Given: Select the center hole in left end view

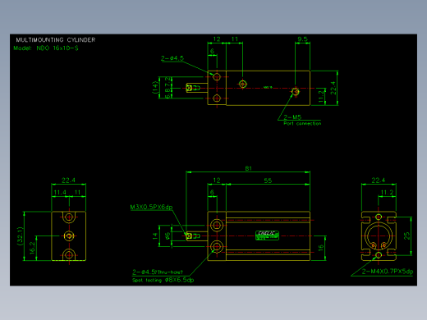Looking at the screenshot, I should coord(69,235).
